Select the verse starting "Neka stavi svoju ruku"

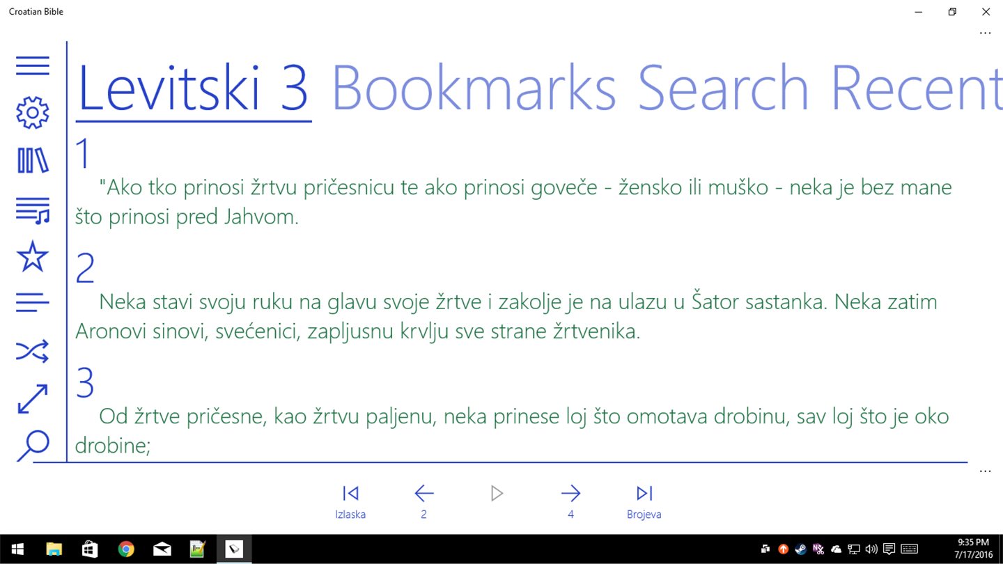coord(506,317)
